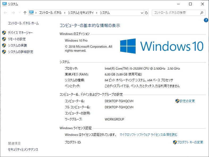Click shield icon beside リモートの設定

pos(4,39)
